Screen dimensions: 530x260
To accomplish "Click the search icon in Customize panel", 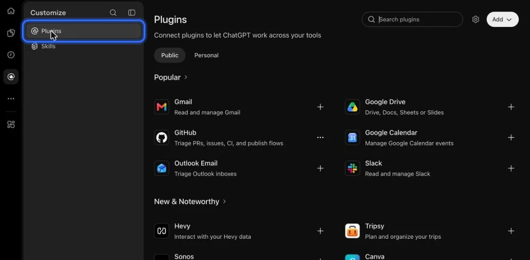I will (x=113, y=13).
